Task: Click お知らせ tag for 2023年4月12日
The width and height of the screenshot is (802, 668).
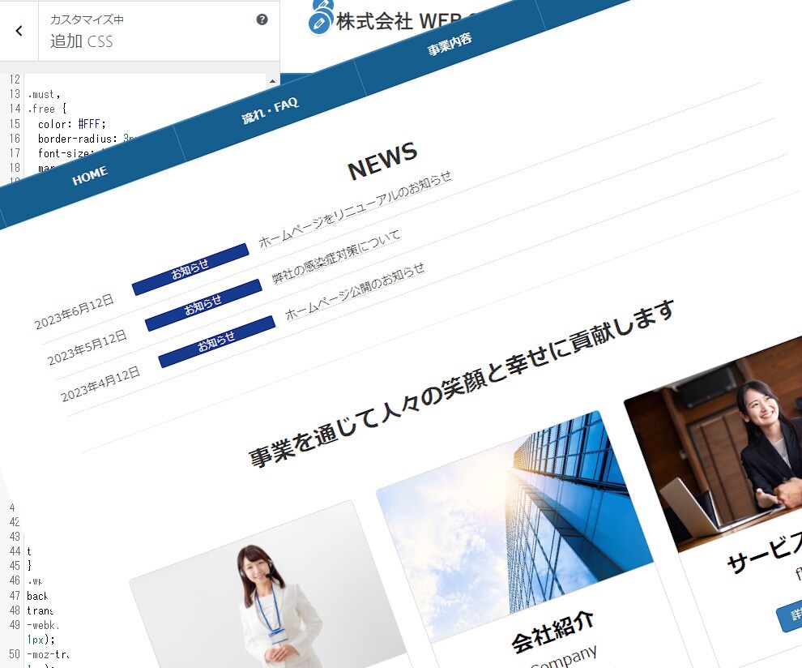Action: click(x=217, y=341)
